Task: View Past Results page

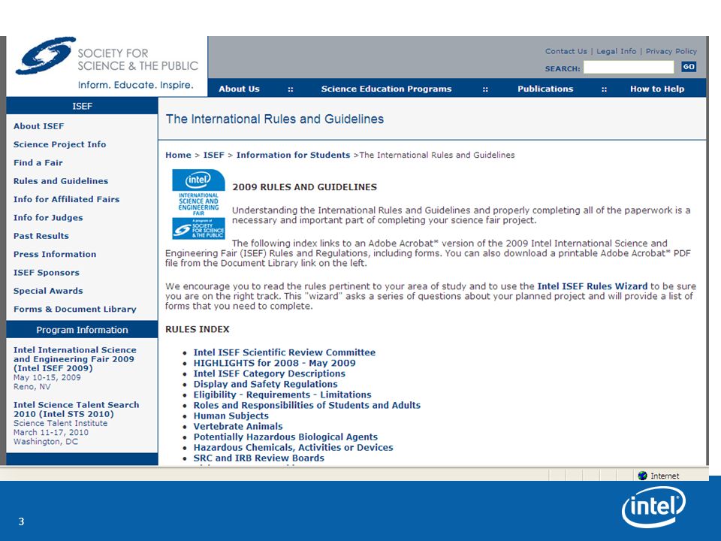Action: 41,236
